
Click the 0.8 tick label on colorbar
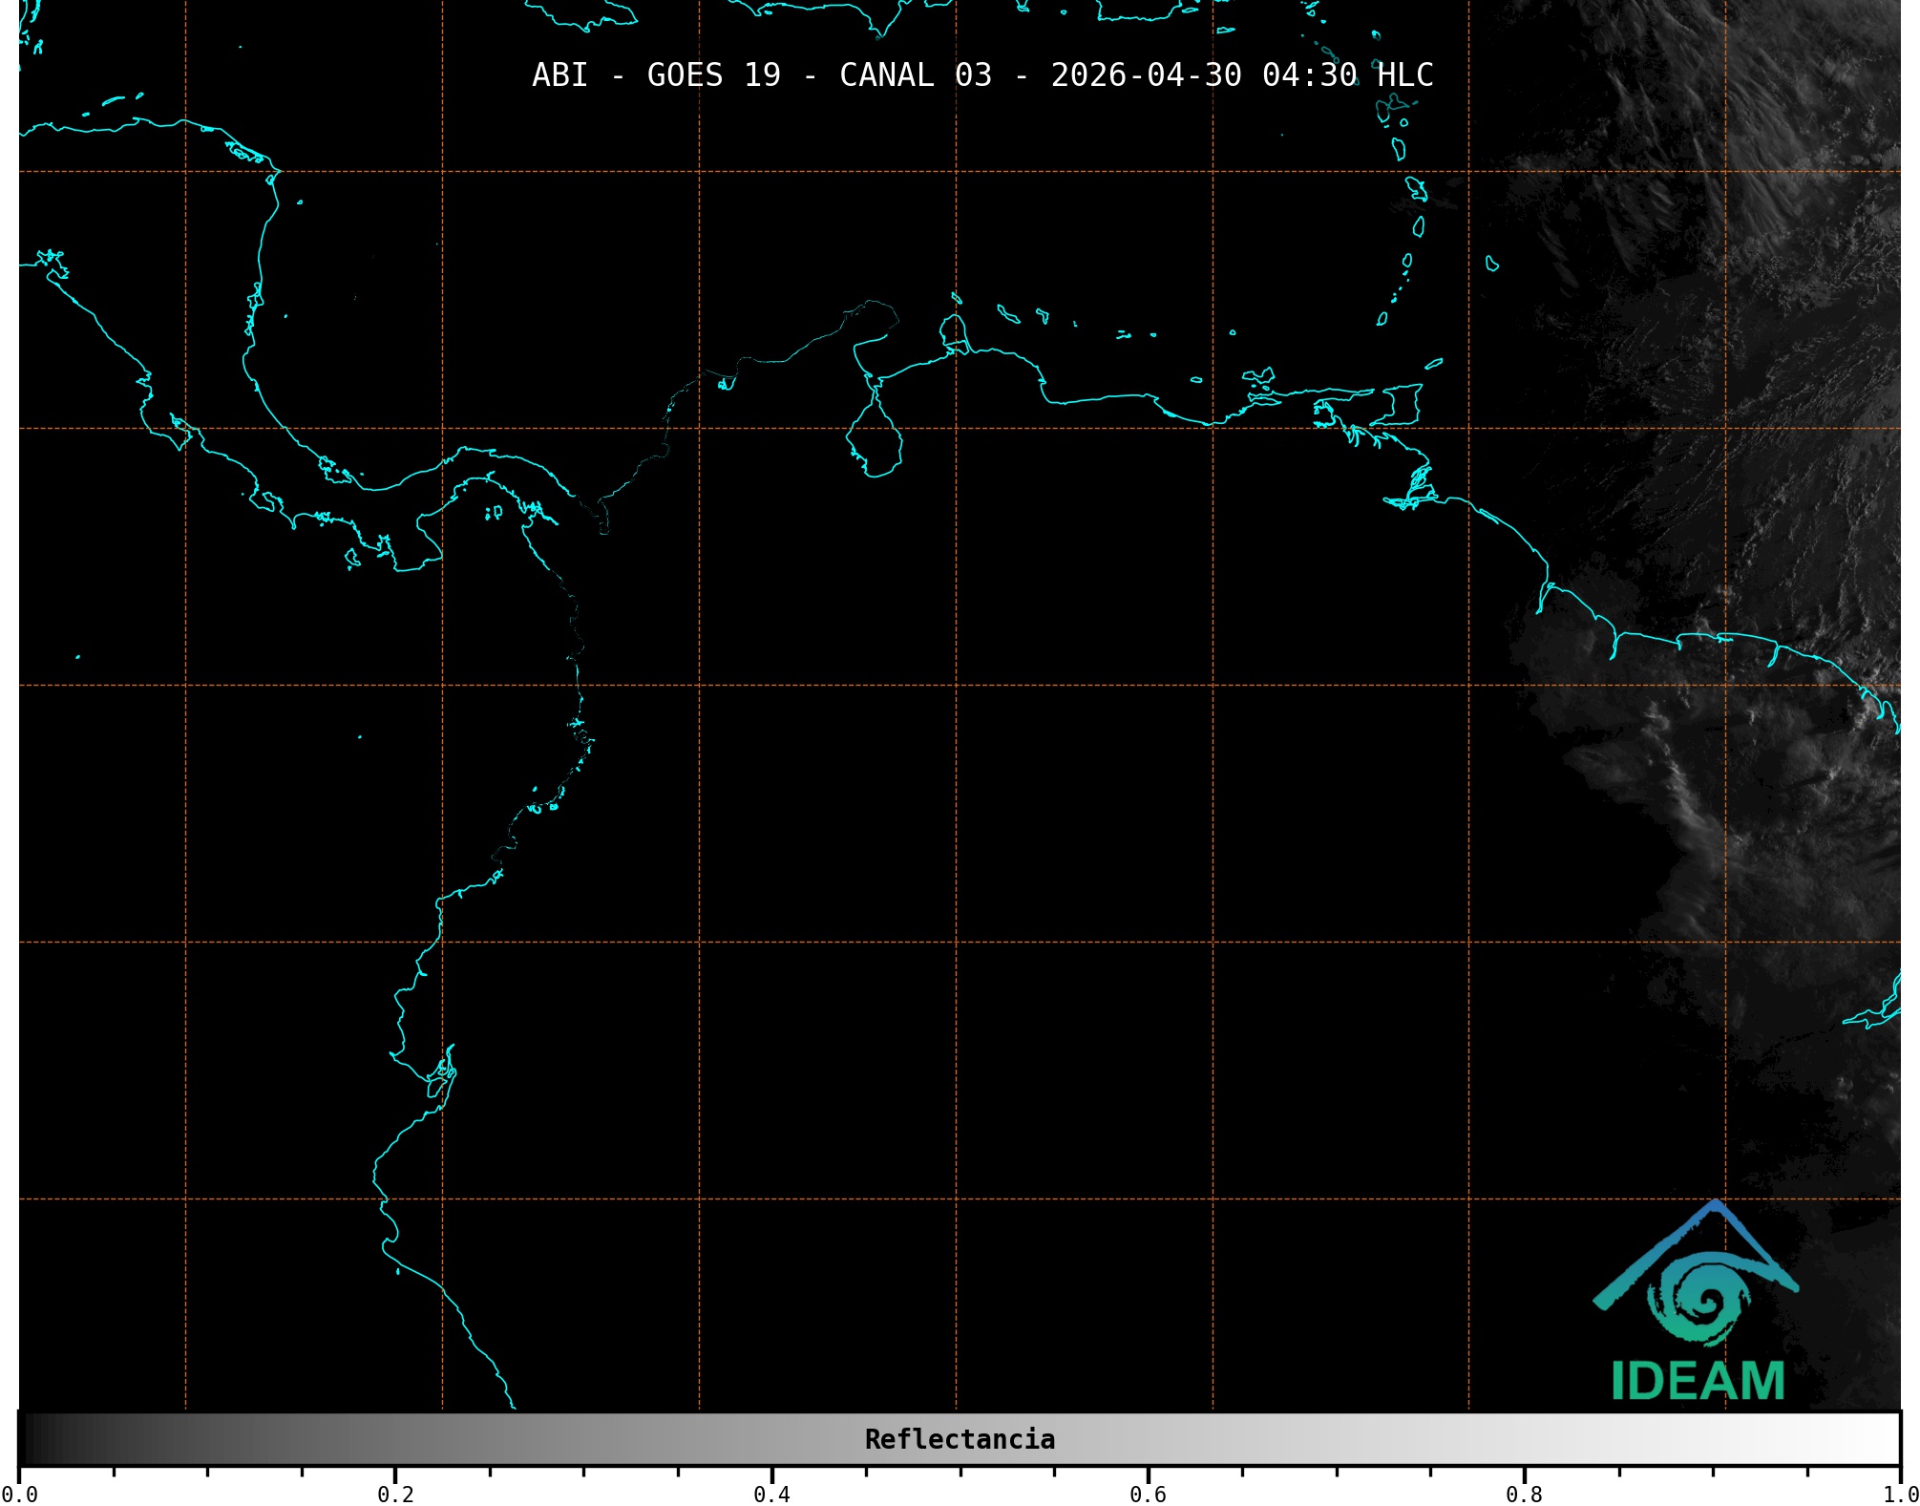[x=1524, y=1494]
